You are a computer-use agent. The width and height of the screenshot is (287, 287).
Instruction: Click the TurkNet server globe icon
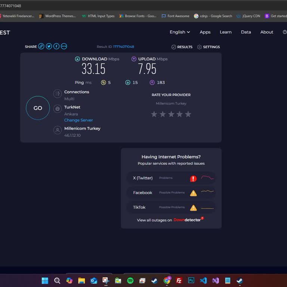pos(58,109)
